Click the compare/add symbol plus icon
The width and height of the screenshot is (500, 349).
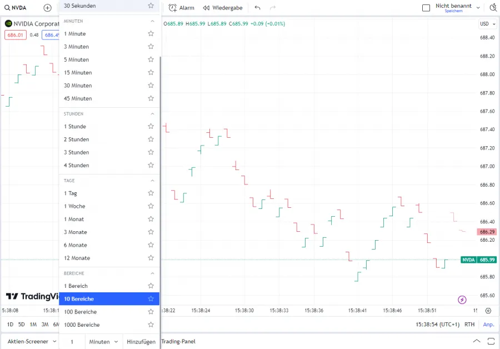pos(47,8)
